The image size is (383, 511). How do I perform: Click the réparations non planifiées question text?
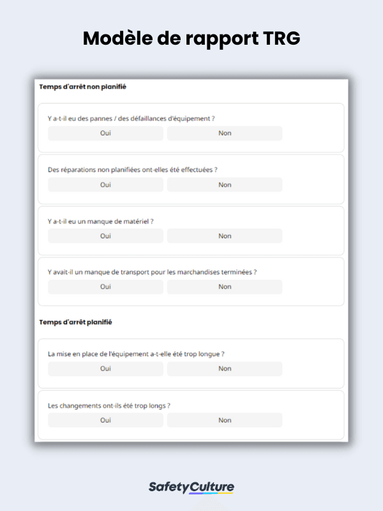coord(133,170)
